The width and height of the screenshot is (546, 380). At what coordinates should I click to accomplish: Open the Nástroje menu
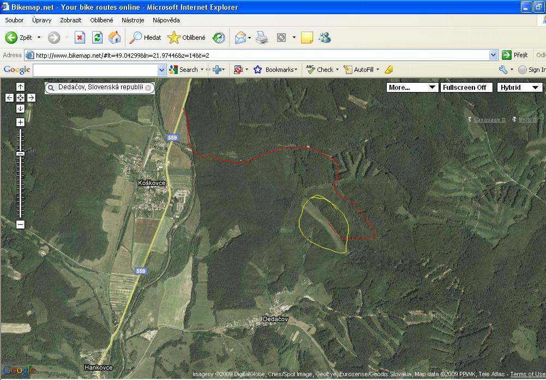pyautogui.click(x=133, y=20)
